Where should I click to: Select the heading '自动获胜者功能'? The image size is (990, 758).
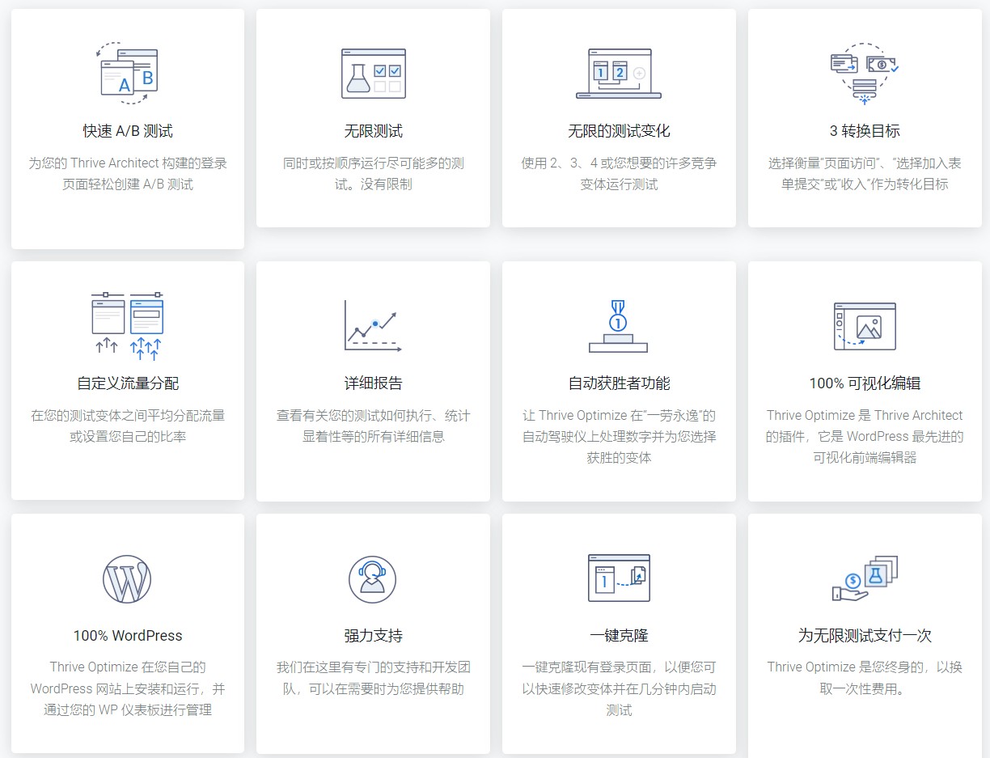(619, 383)
